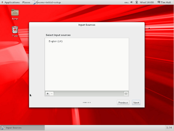
Task: Remove selected input source with the minus button
Action: pos(52,94)
